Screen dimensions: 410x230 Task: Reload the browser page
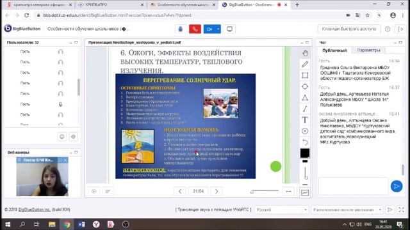(26, 15)
